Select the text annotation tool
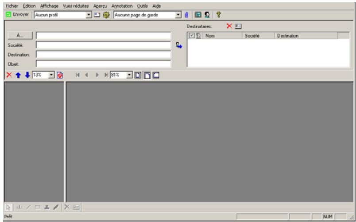Screen dimensions: 356x222 point(19,207)
